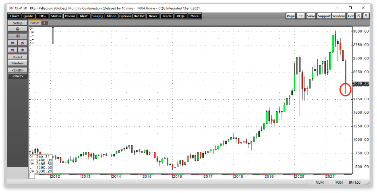377x193 pixels.
Task: Click the 3000.00 price axis label
Action: pyautogui.click(x=361, y=31)
